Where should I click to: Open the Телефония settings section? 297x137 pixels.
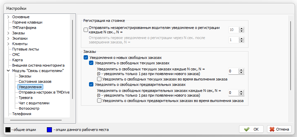22,114
